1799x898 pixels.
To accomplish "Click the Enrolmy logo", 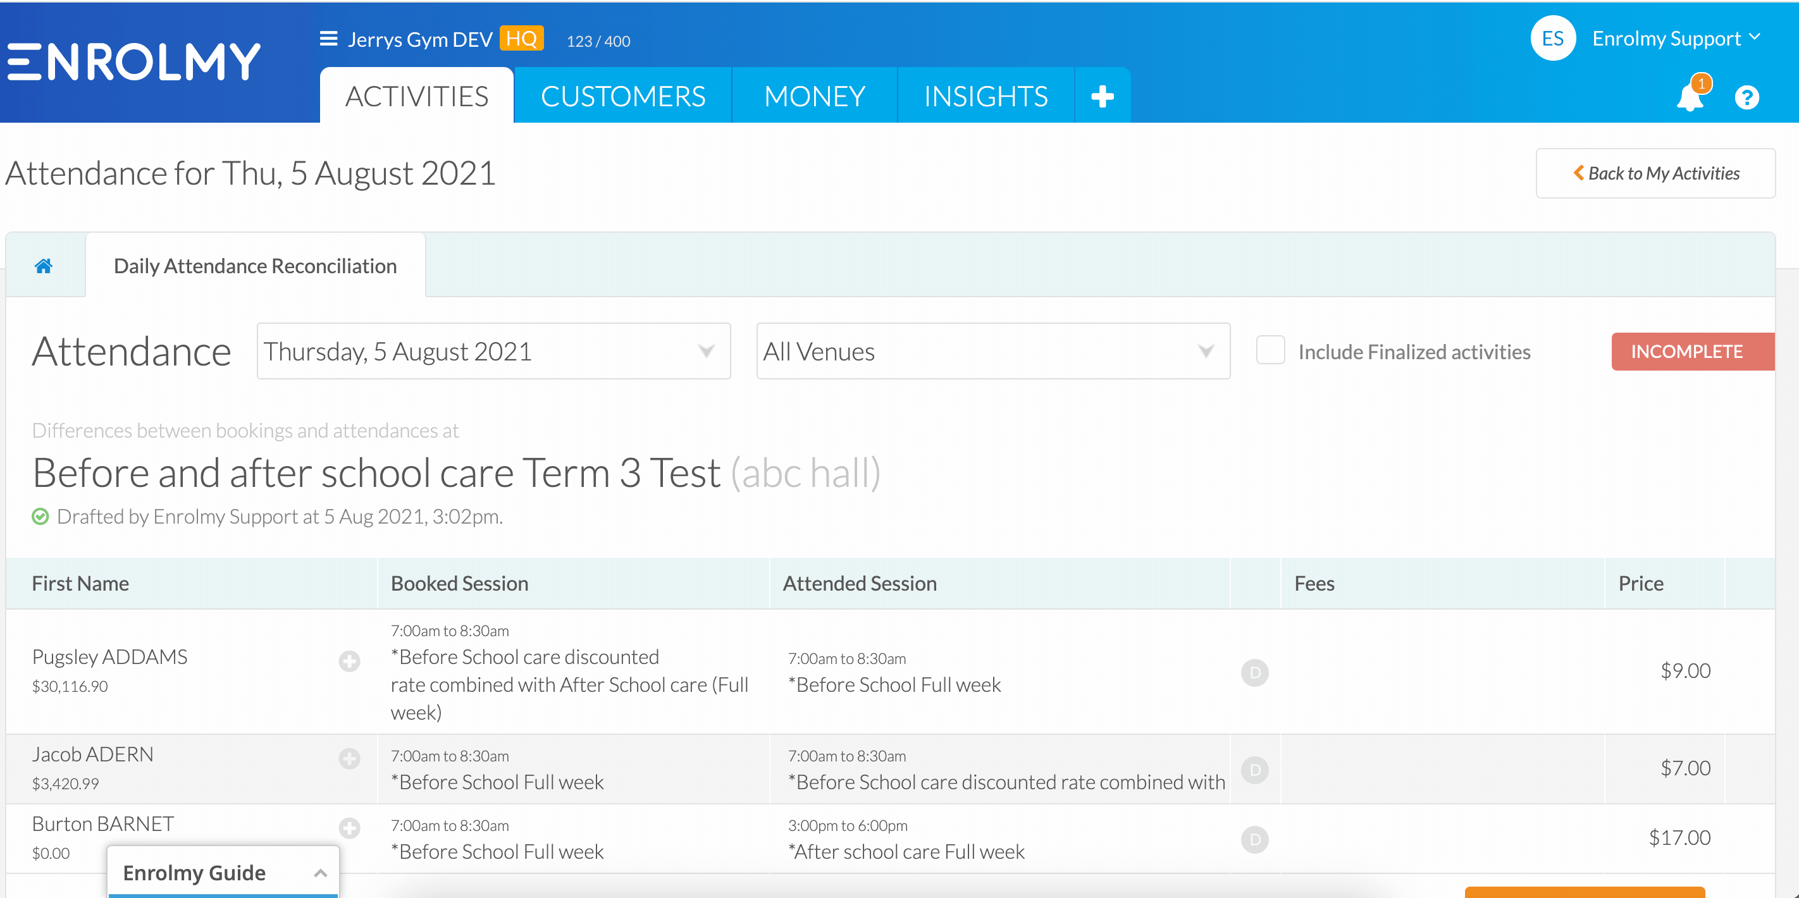I will [134, 61].
